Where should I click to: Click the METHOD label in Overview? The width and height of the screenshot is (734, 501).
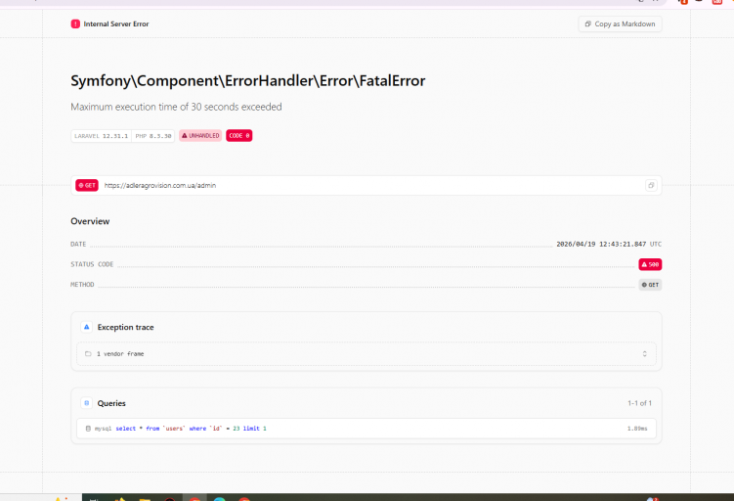(82, 285)
